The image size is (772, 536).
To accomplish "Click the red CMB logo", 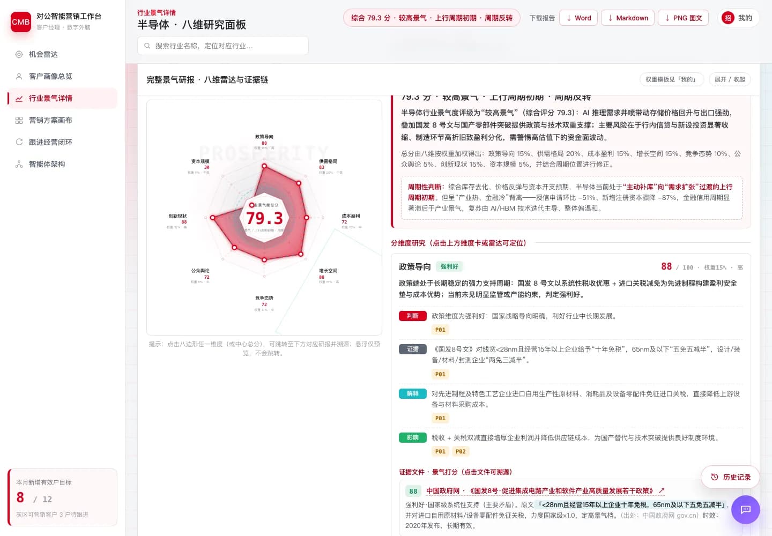I will point(21,22).
